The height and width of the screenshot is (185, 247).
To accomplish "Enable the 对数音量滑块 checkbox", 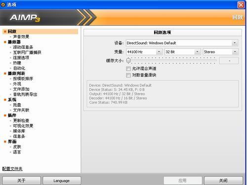I will (128, 75).
